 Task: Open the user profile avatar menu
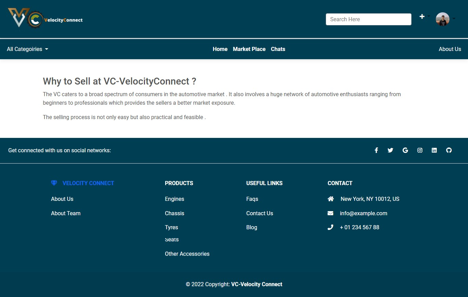(442, 19)
